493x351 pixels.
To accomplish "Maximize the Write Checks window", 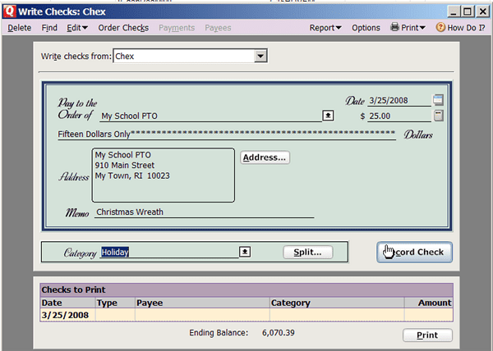I will [x=468, y=11].
